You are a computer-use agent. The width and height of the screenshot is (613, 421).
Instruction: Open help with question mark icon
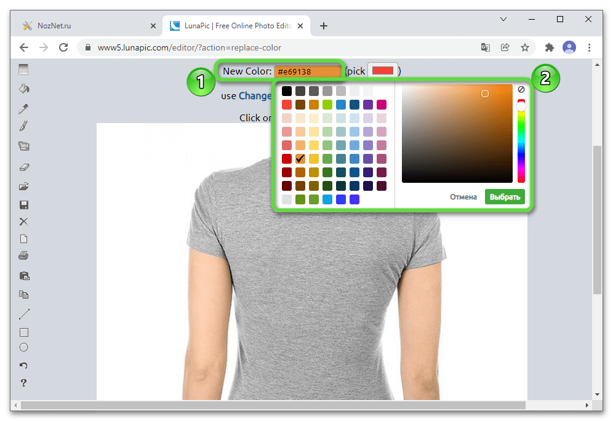pyautogui.click(x=23, y=383)
